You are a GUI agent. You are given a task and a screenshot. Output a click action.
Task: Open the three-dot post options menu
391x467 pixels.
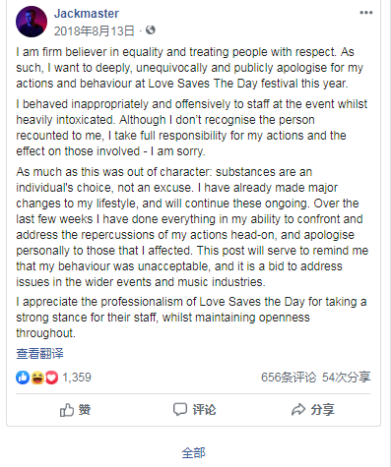tap(366, 13)
